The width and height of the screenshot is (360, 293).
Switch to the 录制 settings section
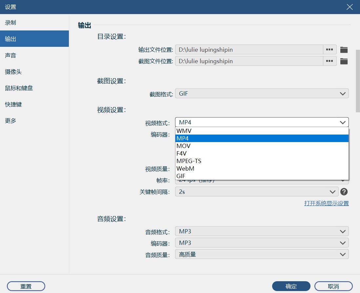[11, 22]
